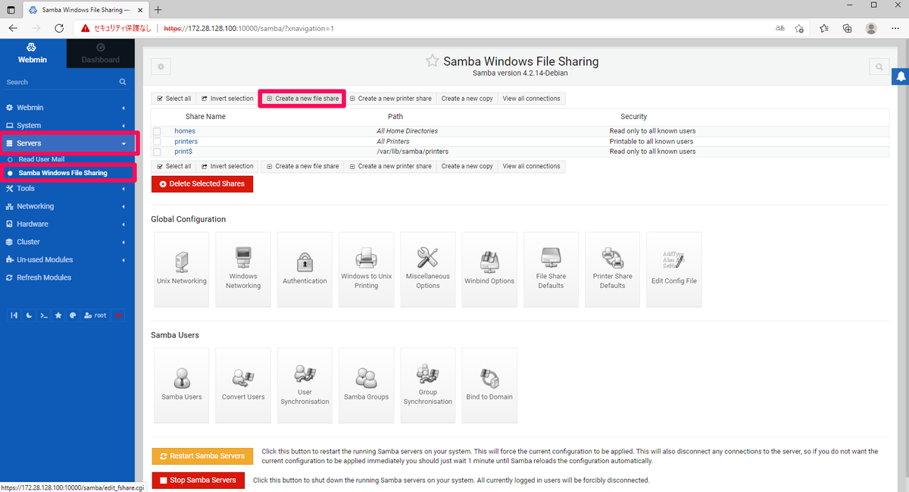Viewport: 909px width, 492px height.
Task: Open browser Collections icon
Action: click(848, 28)
